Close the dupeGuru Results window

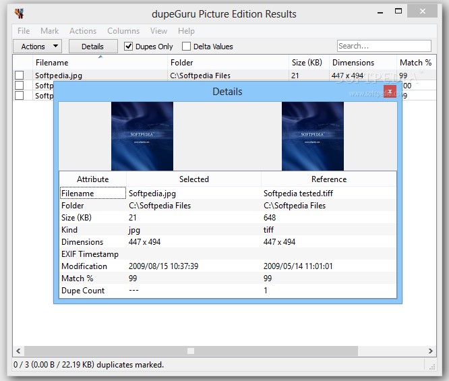[x=422, y=11]
